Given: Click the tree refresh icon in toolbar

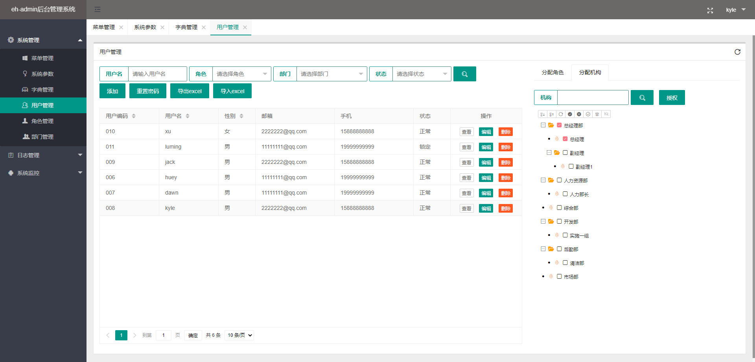Looking at the screenshot, I should coord(561,114).
